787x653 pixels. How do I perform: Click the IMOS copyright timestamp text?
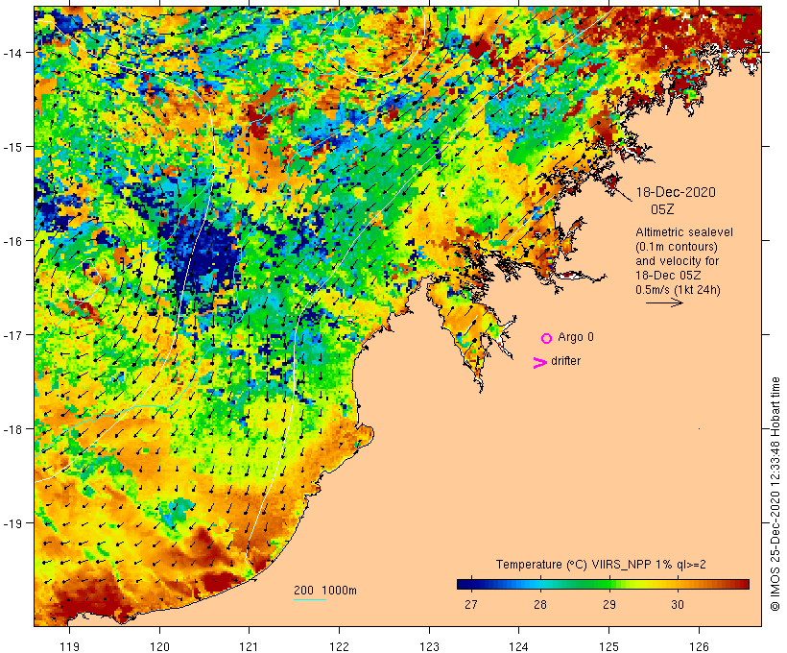[775, 494]
